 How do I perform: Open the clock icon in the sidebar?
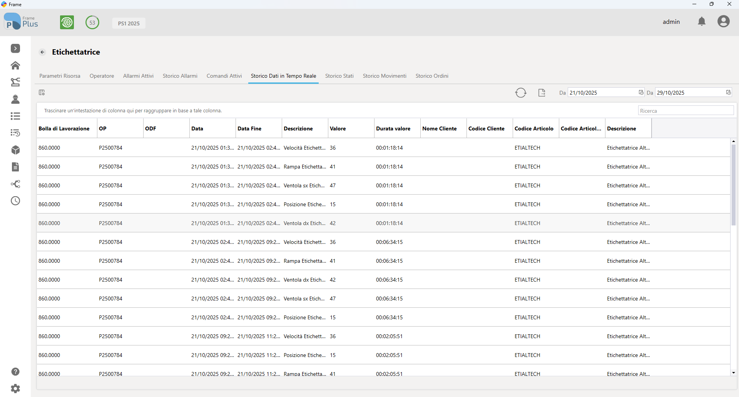pyautogui.click(x=15, y=201)
